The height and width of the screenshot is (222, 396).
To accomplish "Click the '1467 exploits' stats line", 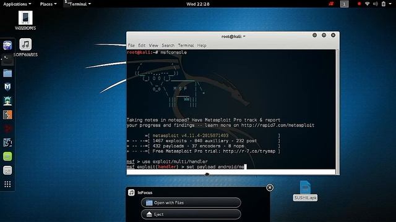I will [x=204, y=141].
